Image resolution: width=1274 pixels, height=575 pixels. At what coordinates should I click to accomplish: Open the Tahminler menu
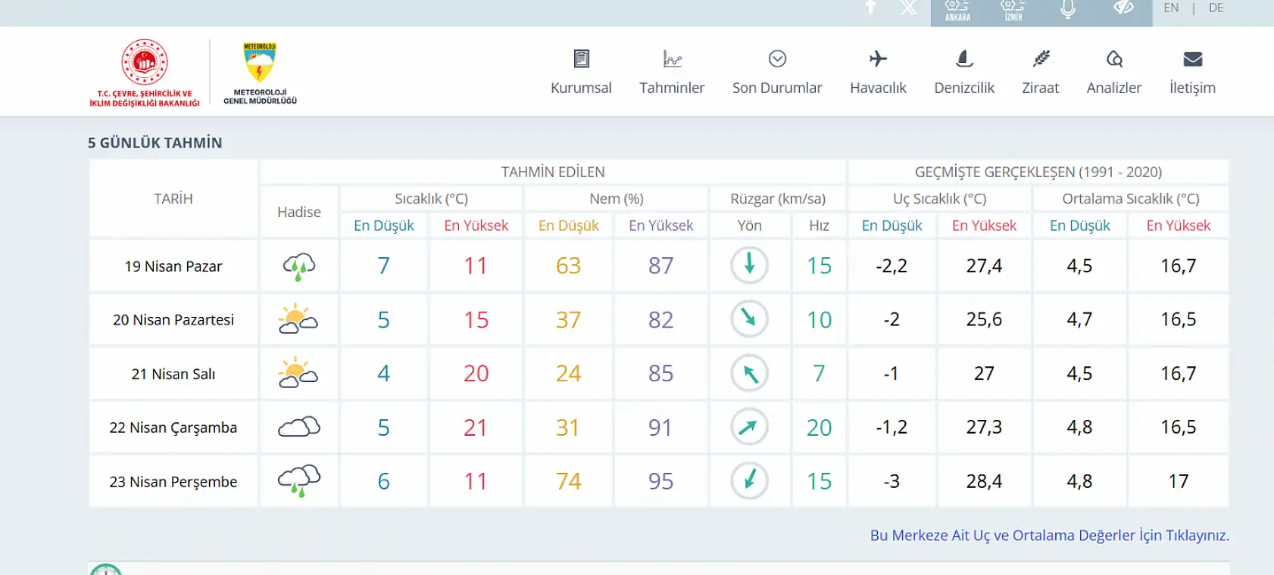point(672,73)
